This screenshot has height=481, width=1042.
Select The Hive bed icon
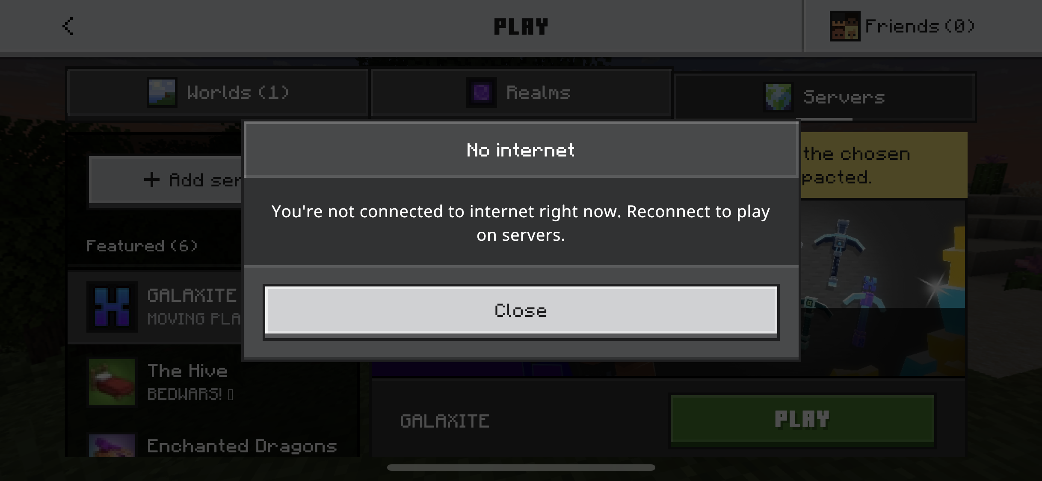(112, 382)
